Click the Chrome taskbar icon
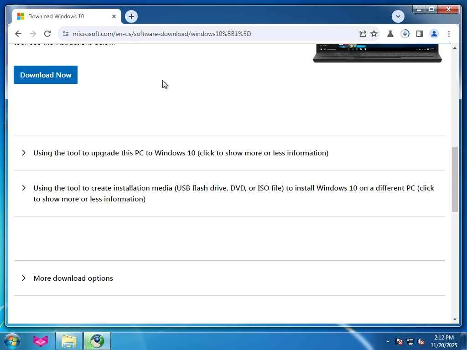This screenshot has width=467, height=350. (x=97, y=341)
